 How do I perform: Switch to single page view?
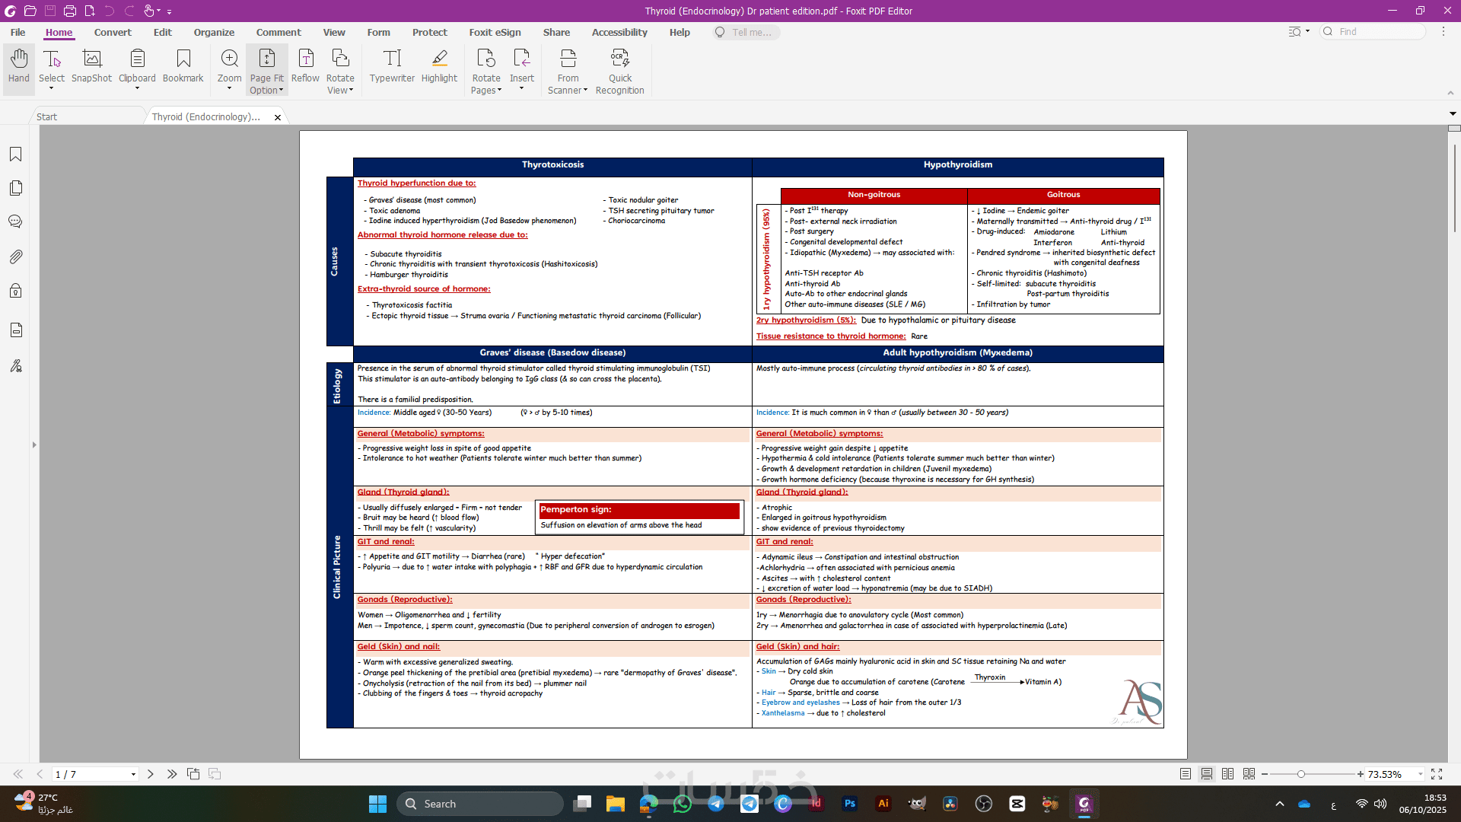pyautogui.click(x=1186, y=774)
